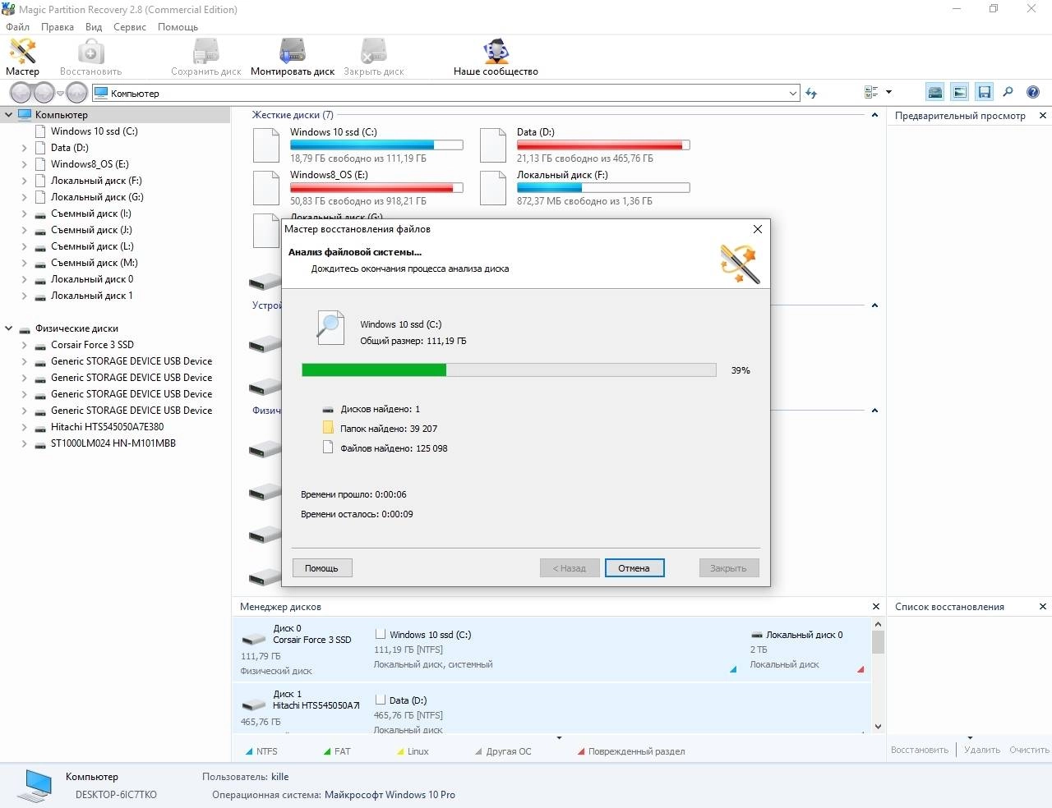Close the Предварительный просмотр panel

coord(1043,116)
